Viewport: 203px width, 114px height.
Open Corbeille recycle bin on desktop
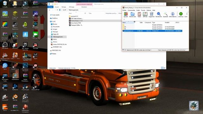(x=5, y=4)
